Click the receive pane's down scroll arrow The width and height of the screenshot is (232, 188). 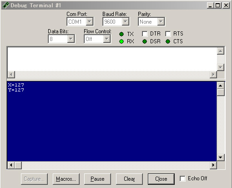coord(221,158)
